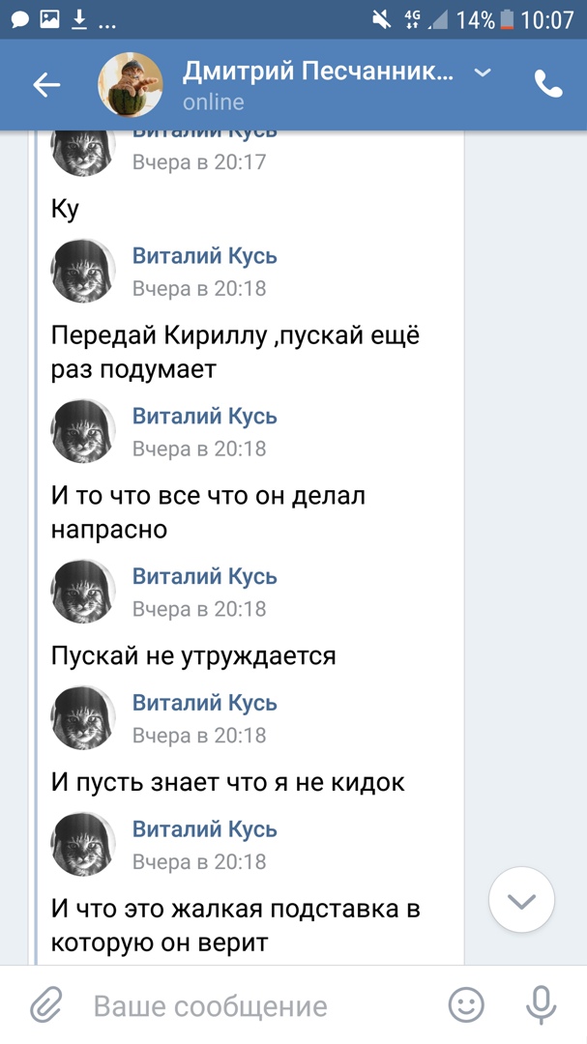
Task: Record voice message with microphone icon
Action: point(541,1005)
